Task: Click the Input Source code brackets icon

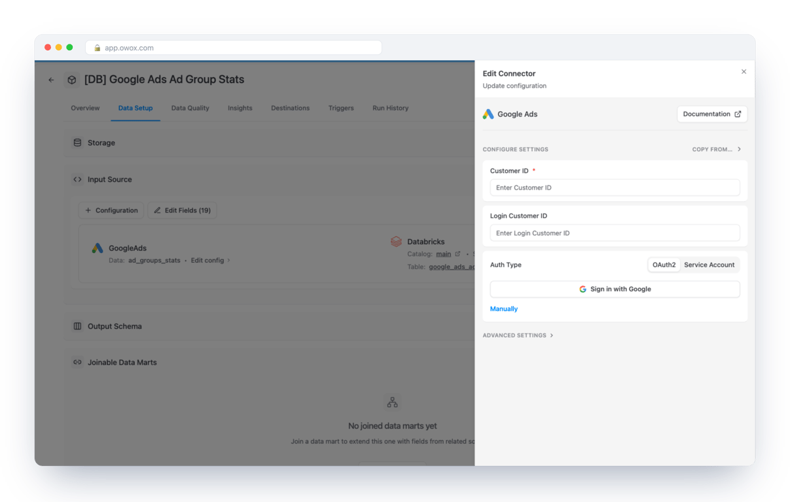Action: [77, 179]
